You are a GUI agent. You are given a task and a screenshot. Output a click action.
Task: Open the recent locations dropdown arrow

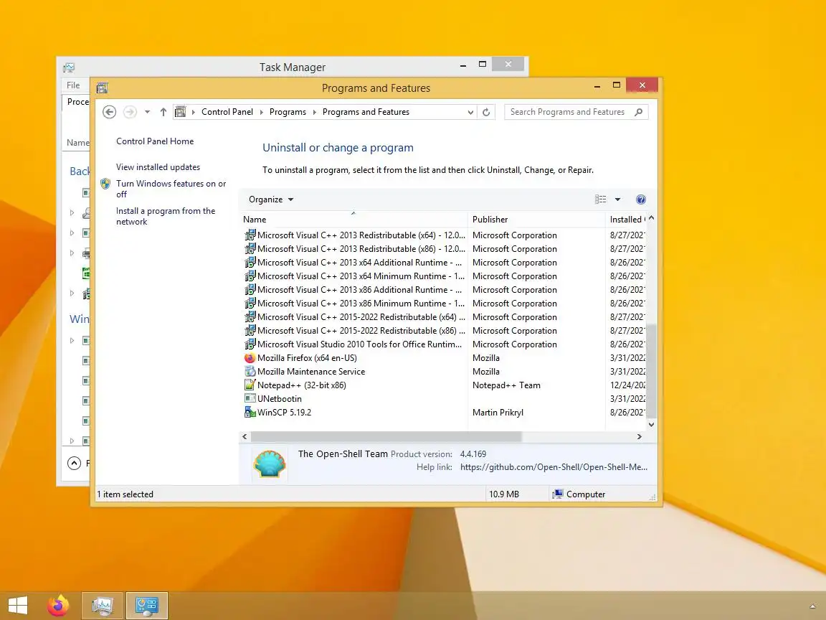pos(148,112)
